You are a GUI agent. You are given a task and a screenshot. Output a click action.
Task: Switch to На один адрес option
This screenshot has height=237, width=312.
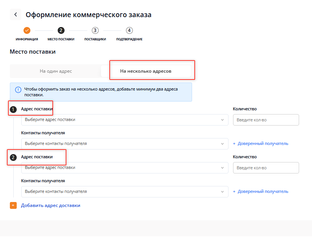click(56, 71)
